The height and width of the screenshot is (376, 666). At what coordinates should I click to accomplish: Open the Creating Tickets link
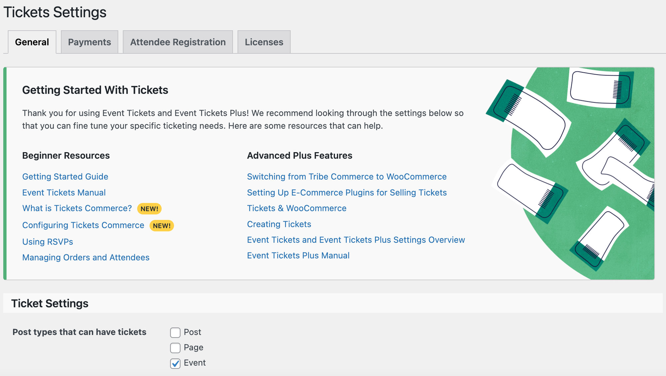tap(279, 224)
